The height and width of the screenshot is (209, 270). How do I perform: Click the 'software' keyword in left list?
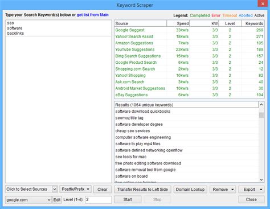15,28
